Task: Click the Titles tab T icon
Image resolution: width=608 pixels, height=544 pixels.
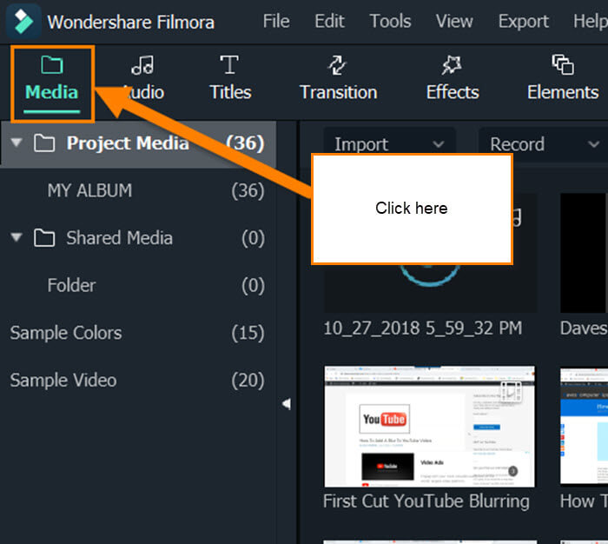Action: tap(229, 64)
